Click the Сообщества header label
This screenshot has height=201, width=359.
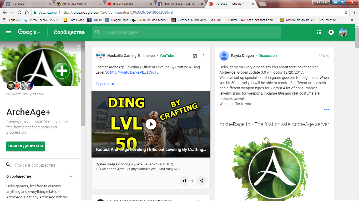(69, 32)
